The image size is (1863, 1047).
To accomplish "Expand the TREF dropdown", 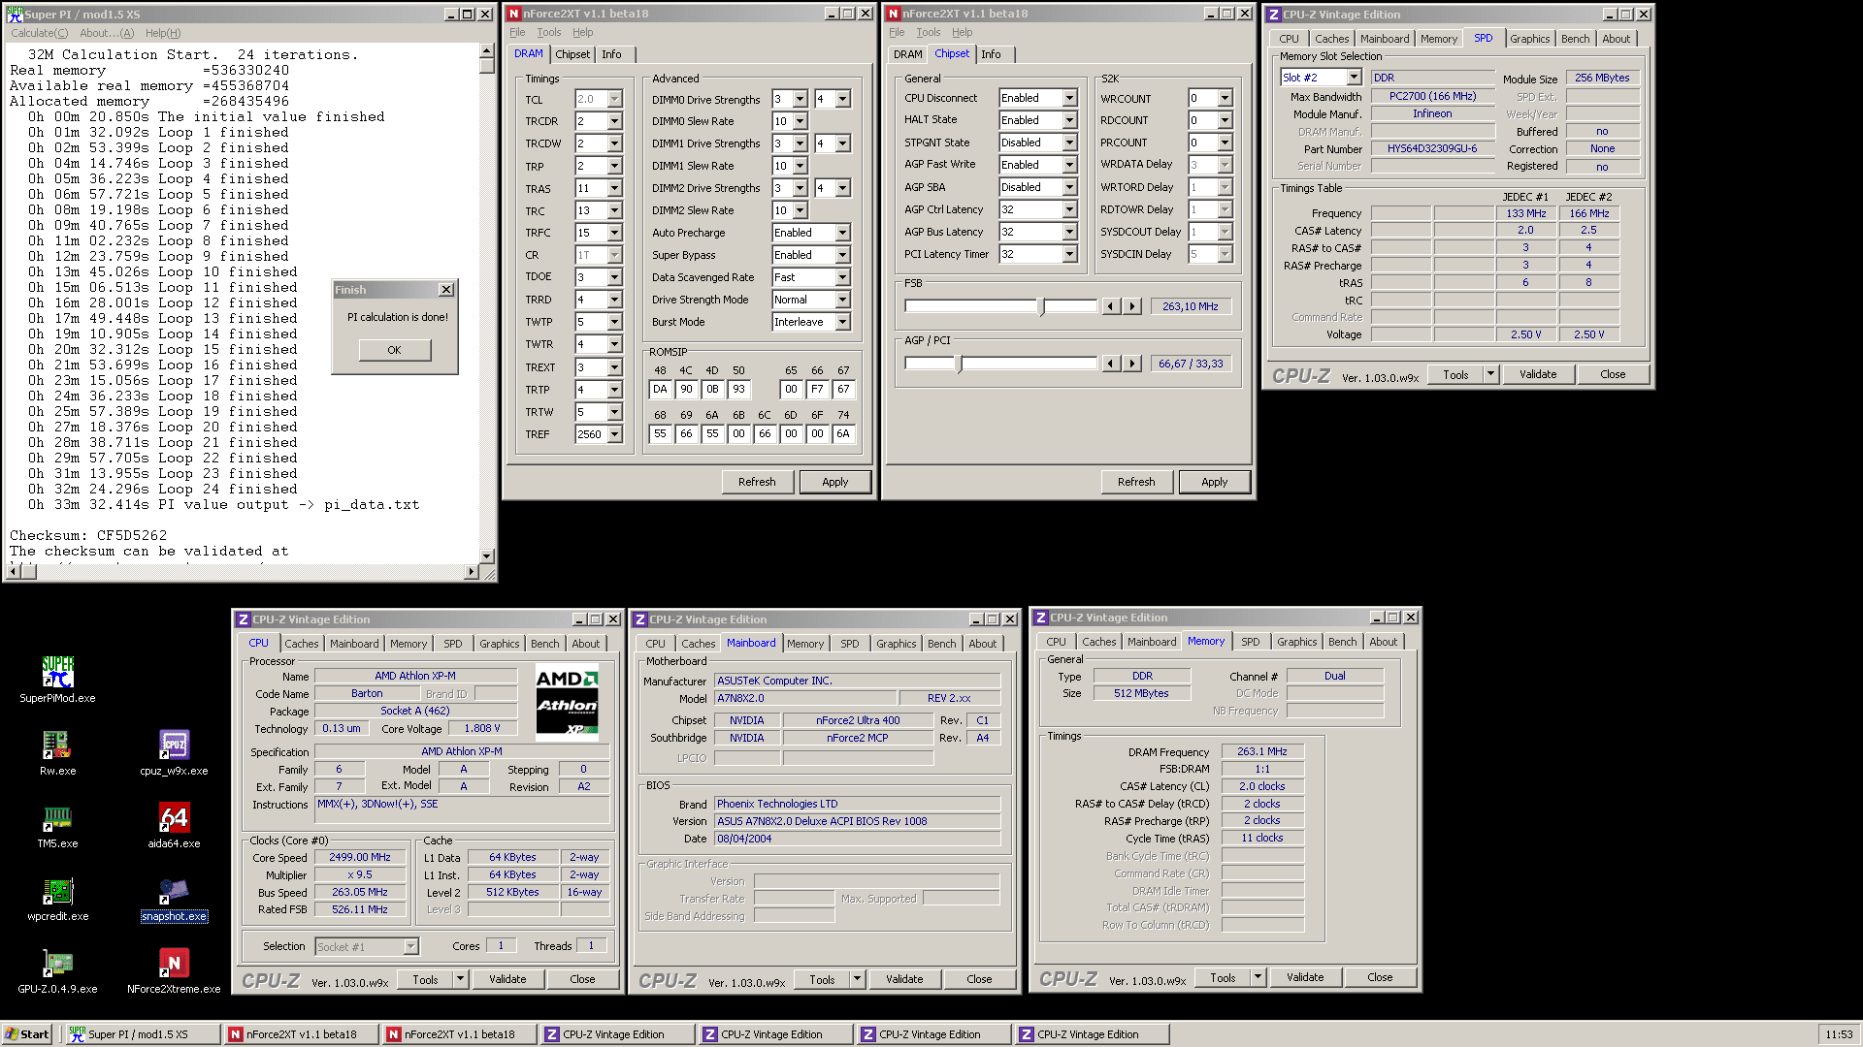I will [x=614, y=434].
